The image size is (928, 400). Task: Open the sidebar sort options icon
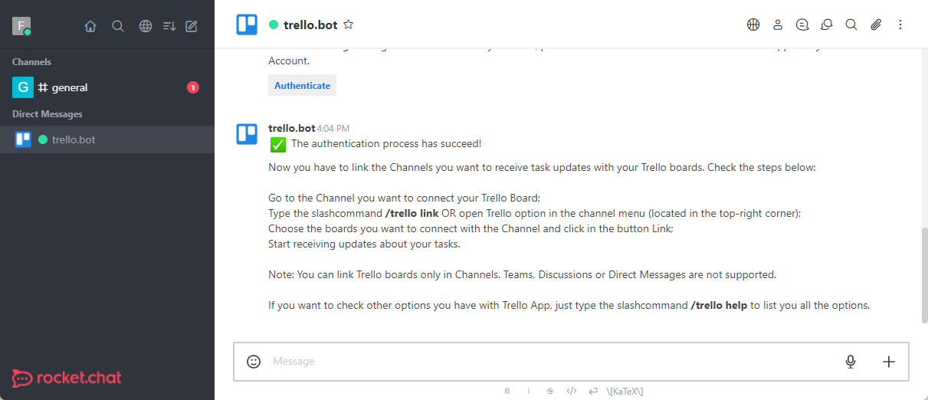click(169, 26)
